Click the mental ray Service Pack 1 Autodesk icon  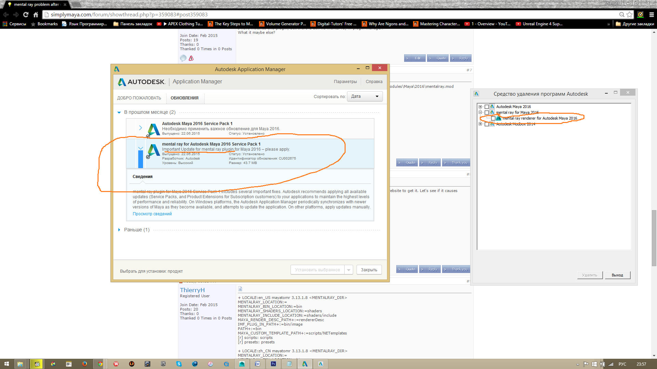(x=154, y=150)
